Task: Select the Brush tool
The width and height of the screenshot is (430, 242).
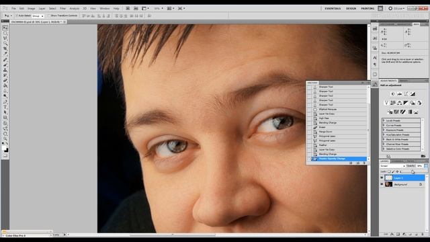Action: click(x=5, y=65)
